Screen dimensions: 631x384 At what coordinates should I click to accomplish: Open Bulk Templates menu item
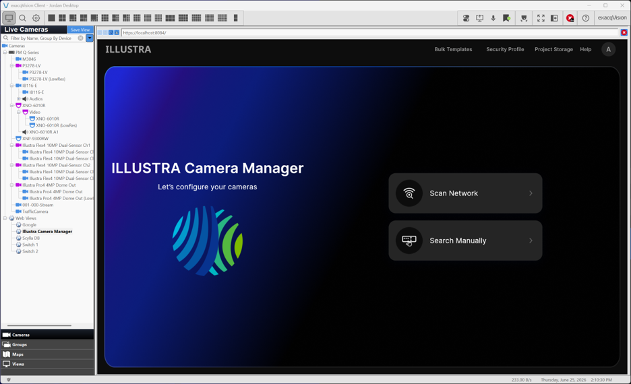pyautogui.click(x=453, y=49)
